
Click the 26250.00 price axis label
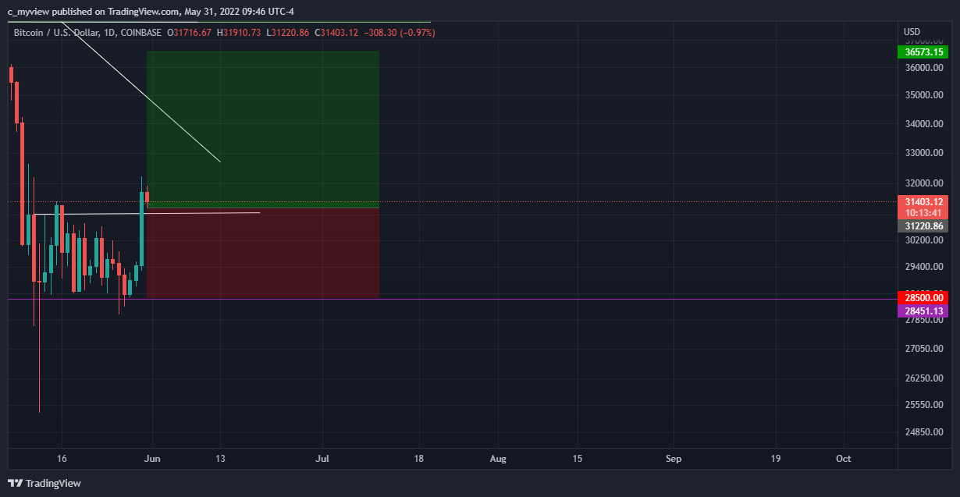click(x=924, y=378)
